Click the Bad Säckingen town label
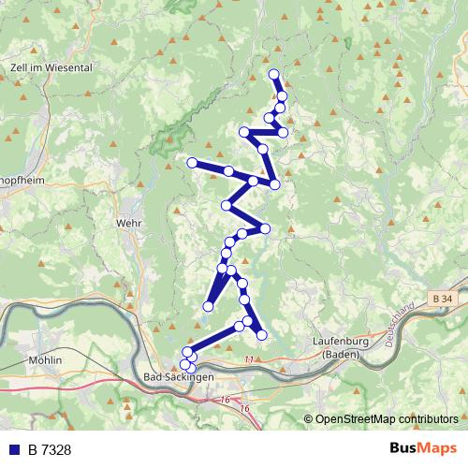468x468 pixels. pos(179,377)
